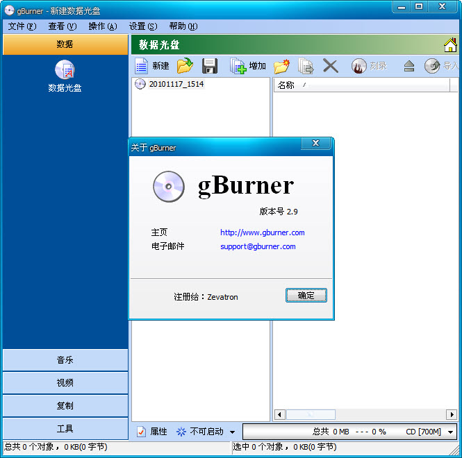The width and height of the screenshot is (462, 458).
Task: Click the gBurner disc logo in About dialog
Action: pyautogui.click(x=169, y=187)
